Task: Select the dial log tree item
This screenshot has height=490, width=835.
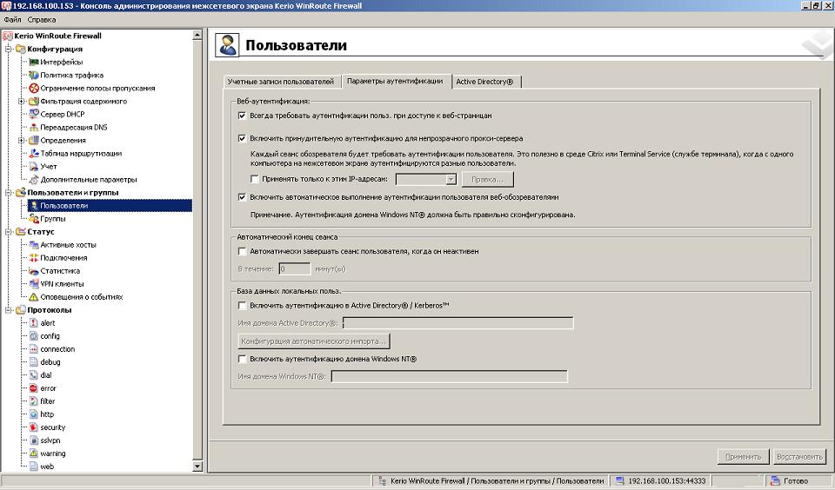Action: [46, 375]
